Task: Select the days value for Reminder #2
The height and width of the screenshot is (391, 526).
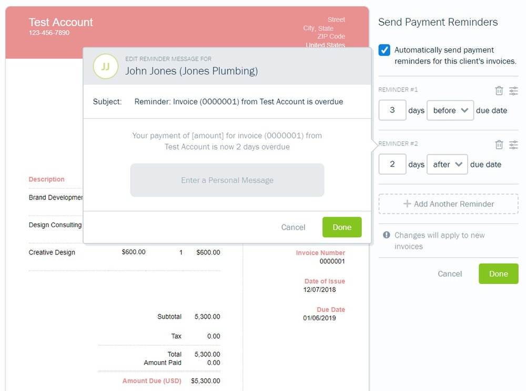Action: click(392, 164)
